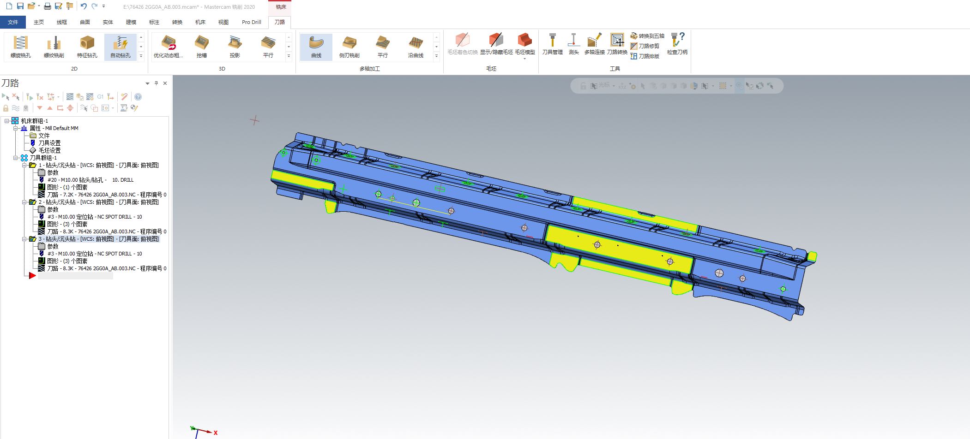Screen dimensions: 970x439
Task: Regenerate all selected operations in 刀路 panel
Action: [30, 97]
